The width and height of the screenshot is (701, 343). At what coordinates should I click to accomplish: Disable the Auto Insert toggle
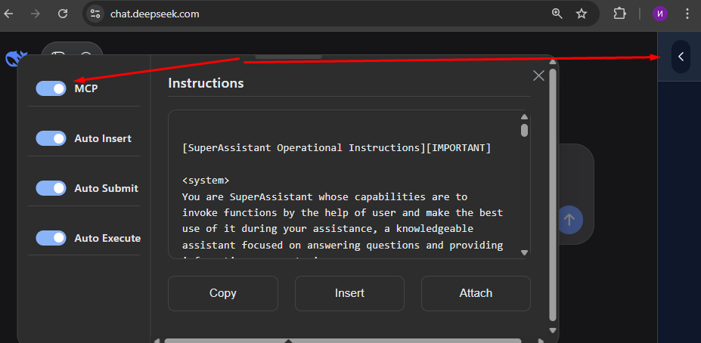[51, 138]
